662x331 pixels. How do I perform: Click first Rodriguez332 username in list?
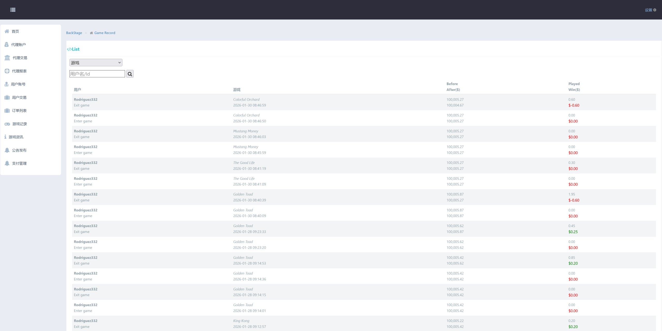click(86, 100)
